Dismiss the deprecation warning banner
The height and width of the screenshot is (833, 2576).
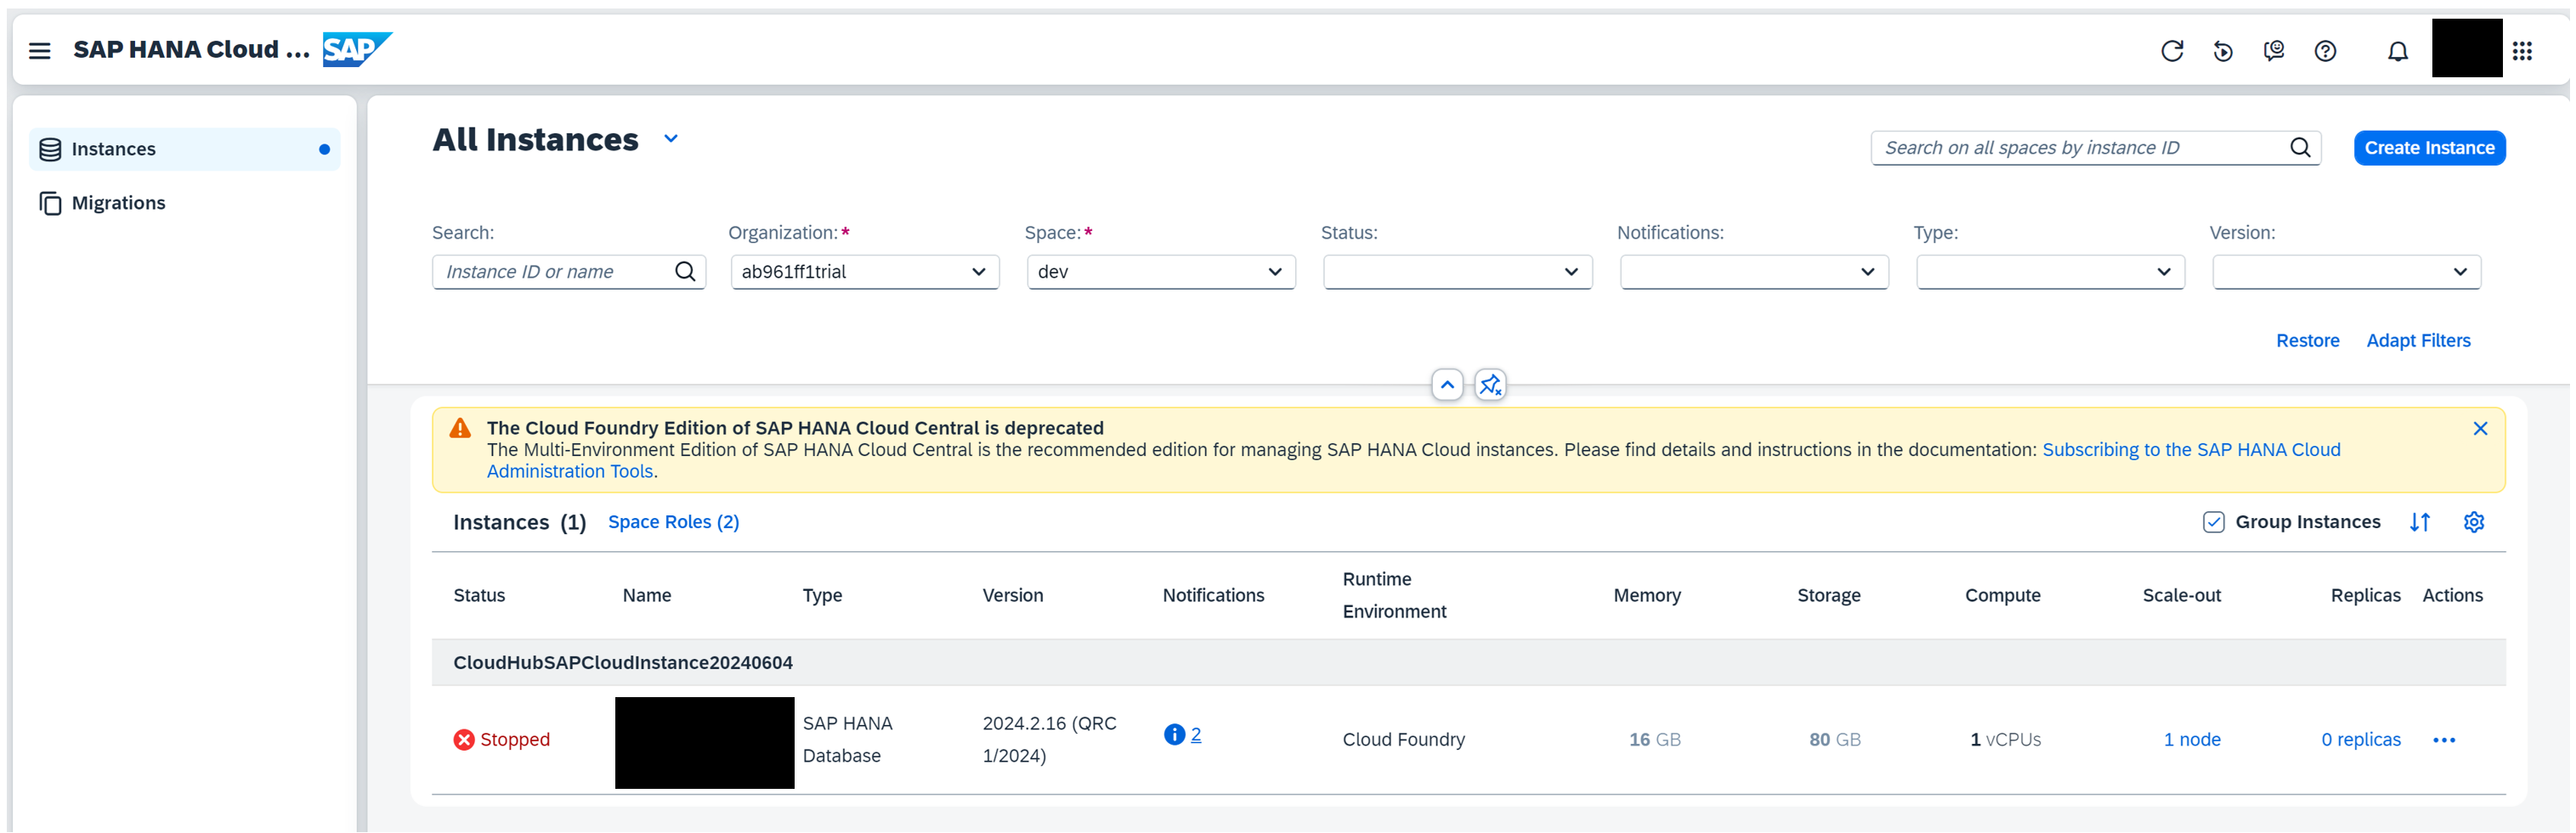pos(2479,429)
